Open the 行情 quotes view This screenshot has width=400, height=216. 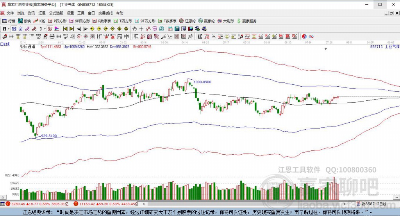pyautogui.click(x=9, y=21)
